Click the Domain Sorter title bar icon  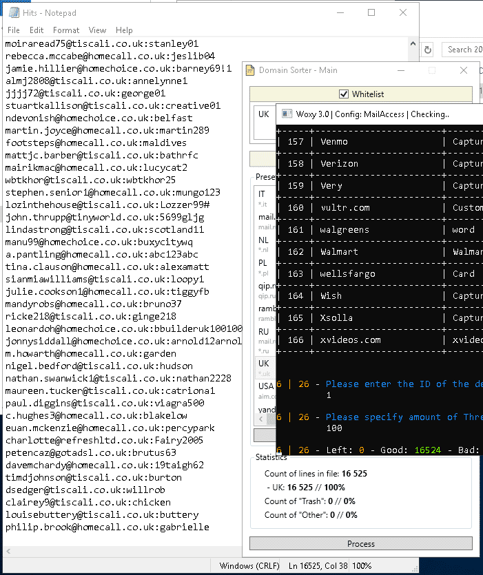(x=250, y=70)
